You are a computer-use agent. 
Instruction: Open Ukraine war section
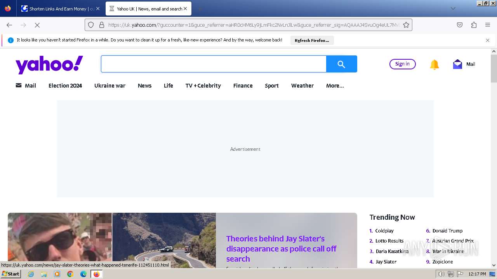tap(110, 86)
